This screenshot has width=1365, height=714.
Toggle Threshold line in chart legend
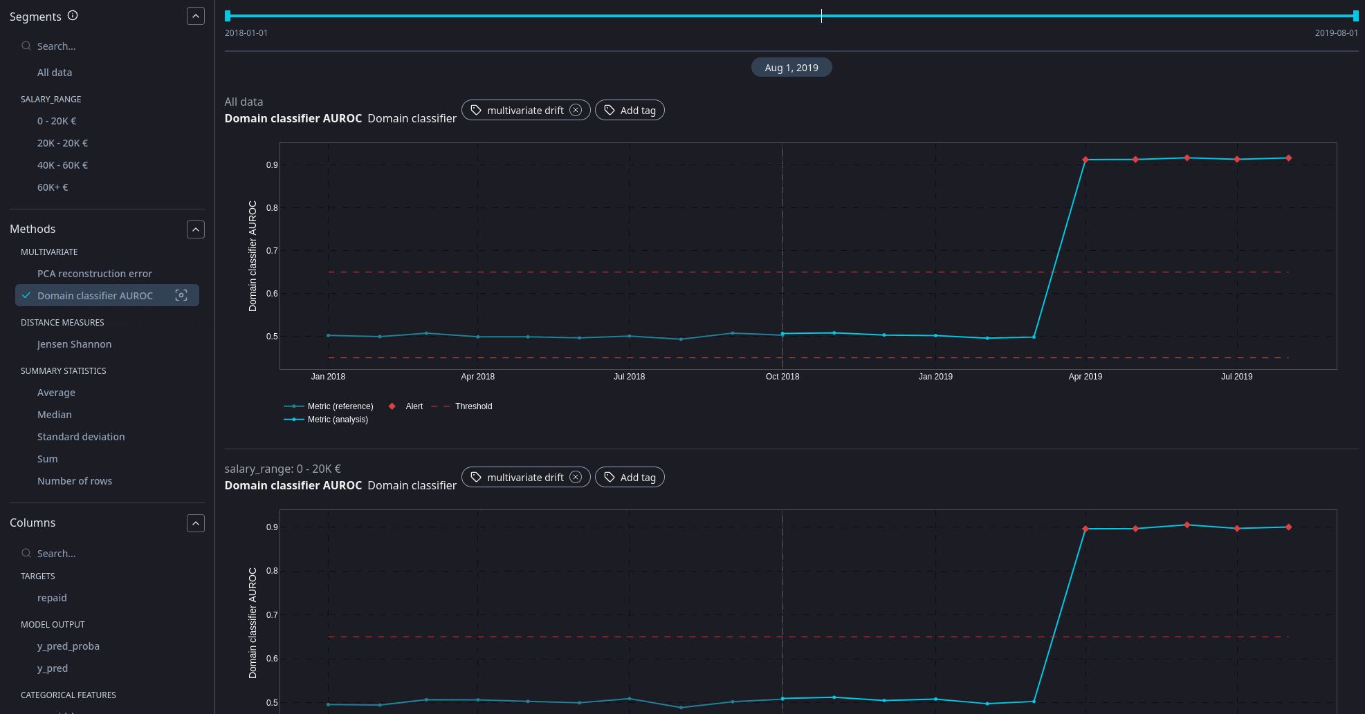(x=465, y=406)
